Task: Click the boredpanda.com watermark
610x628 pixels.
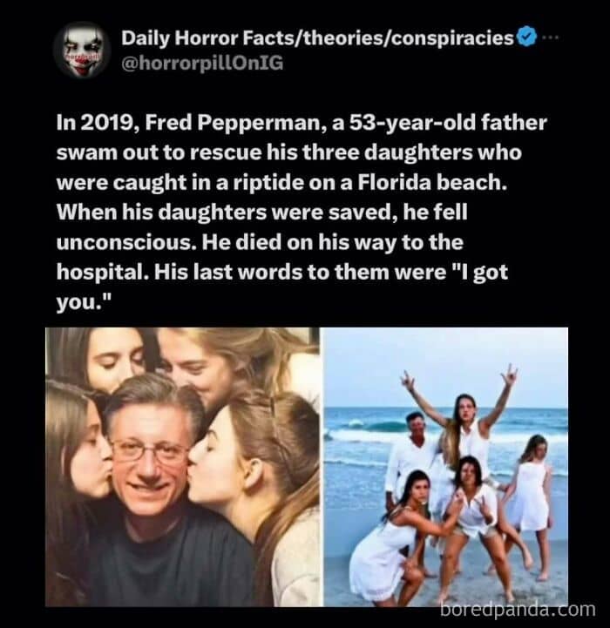Action: [x=518, y=609]
